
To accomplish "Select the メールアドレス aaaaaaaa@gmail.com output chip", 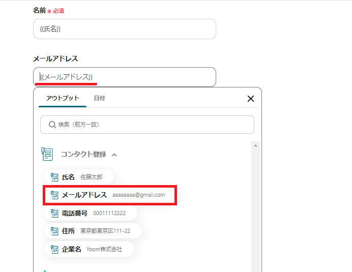I will tap(110, 195).
